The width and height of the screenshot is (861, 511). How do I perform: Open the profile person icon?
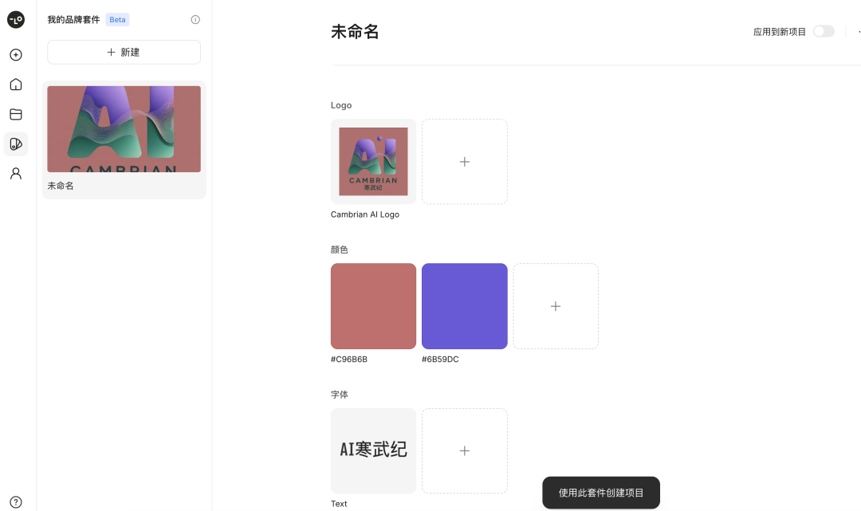click(x=16, y=173)
